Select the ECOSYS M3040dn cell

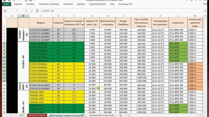tap(41, 64)
